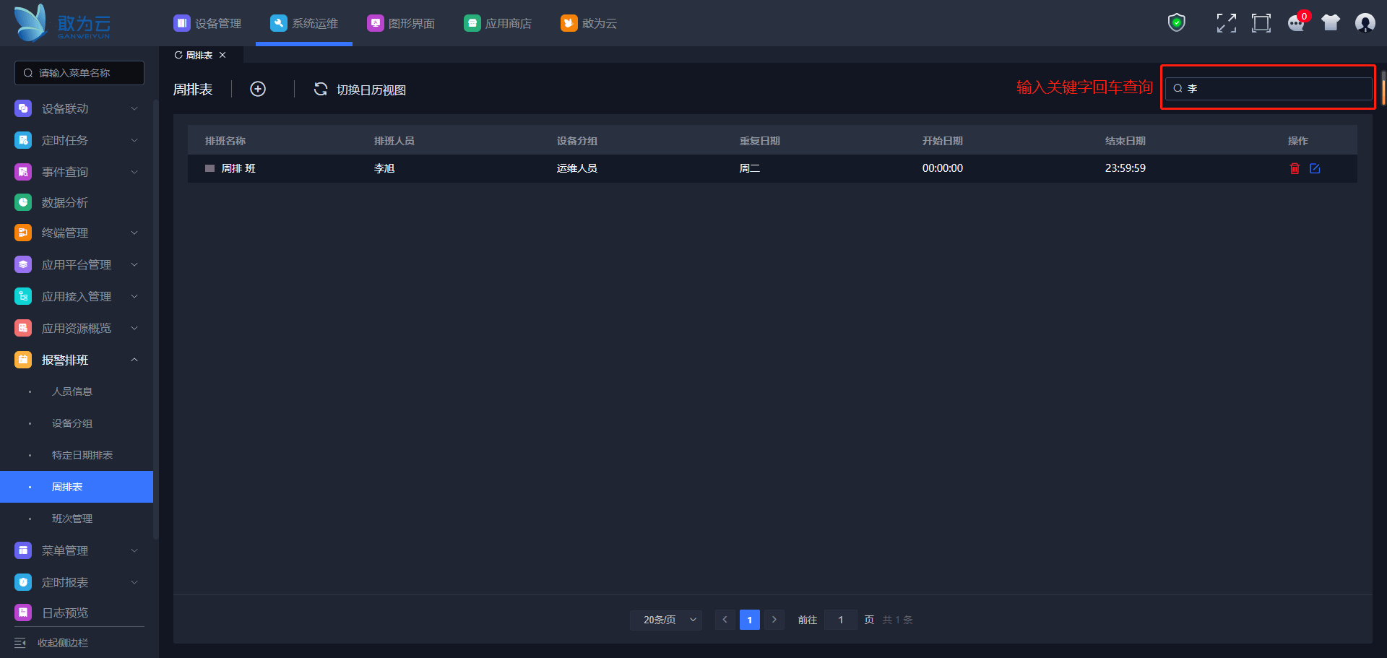Open 特定日期排表 submenu item

[82, 455]
